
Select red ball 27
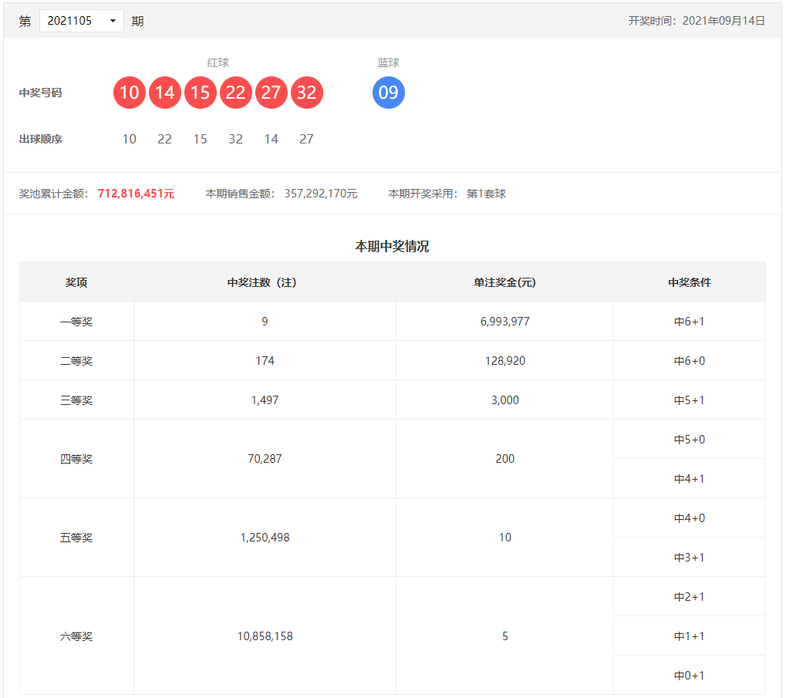click(272, 93)
